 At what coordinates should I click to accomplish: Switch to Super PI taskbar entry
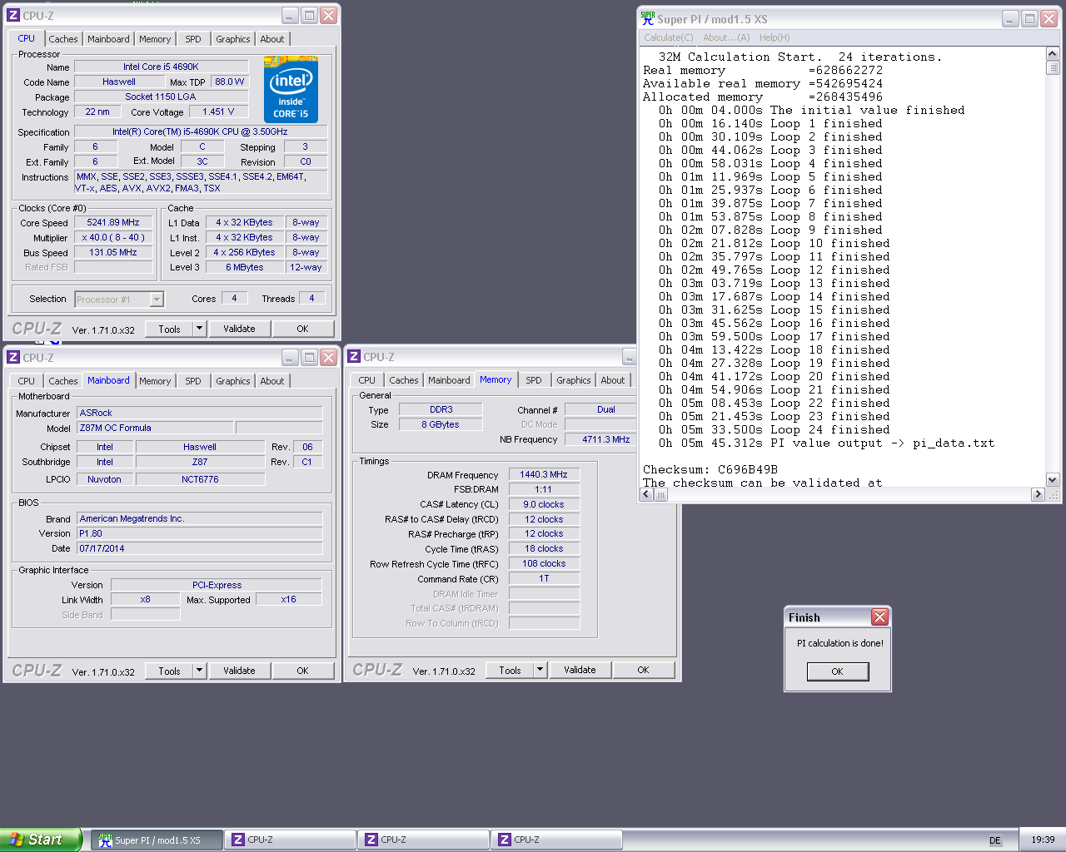pos(158,840)
